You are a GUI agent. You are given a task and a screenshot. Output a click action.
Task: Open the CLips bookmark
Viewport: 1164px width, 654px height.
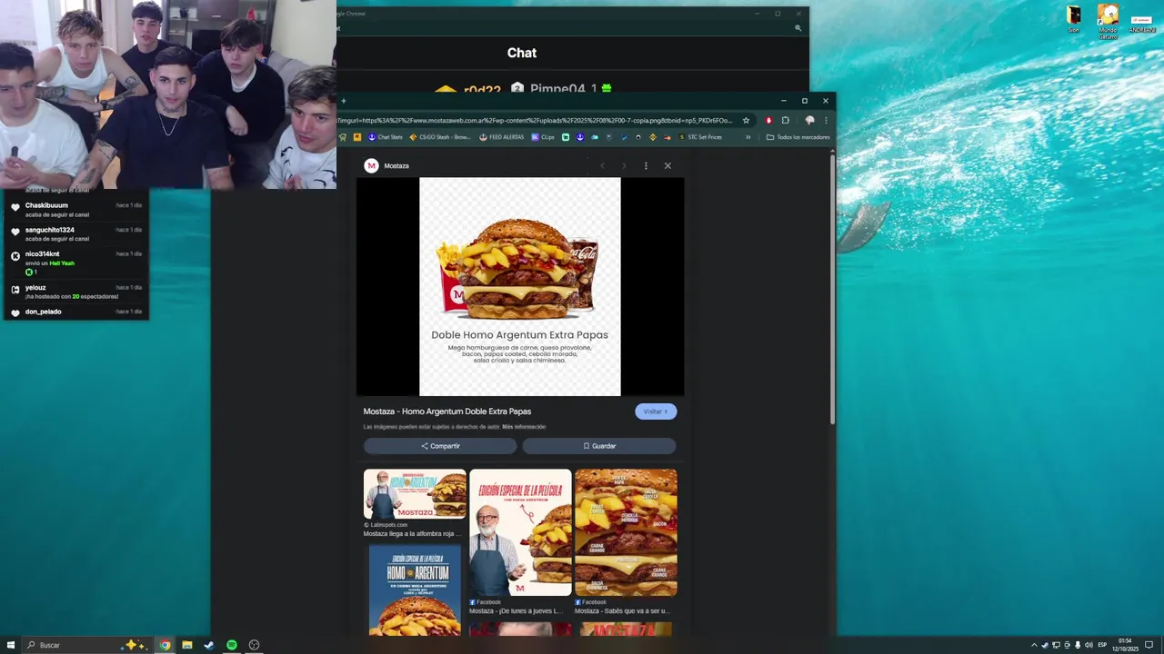coord(543,137)
